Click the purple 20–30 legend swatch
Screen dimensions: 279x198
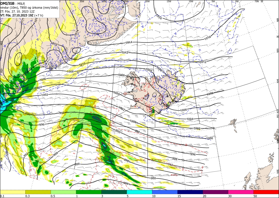tap(215, 192)
